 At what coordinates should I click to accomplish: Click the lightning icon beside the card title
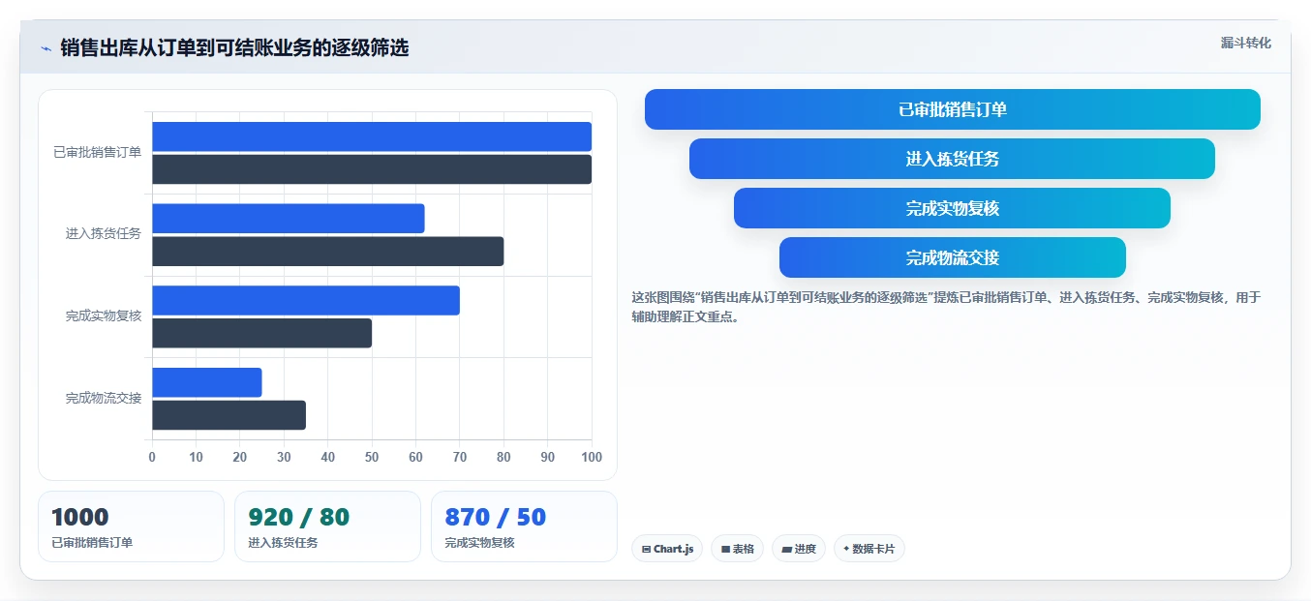pos(46,48)
